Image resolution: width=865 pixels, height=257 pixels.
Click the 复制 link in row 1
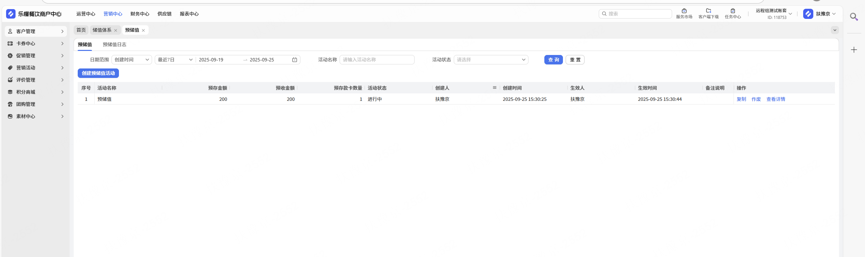coord(741,99)
